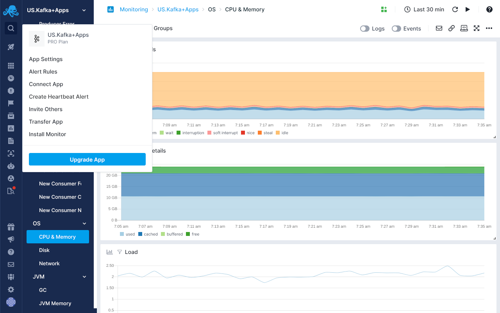Go to the Monitoring breadcrumb link
Viewport: 500px width, 313px height.
click(134, 9)
